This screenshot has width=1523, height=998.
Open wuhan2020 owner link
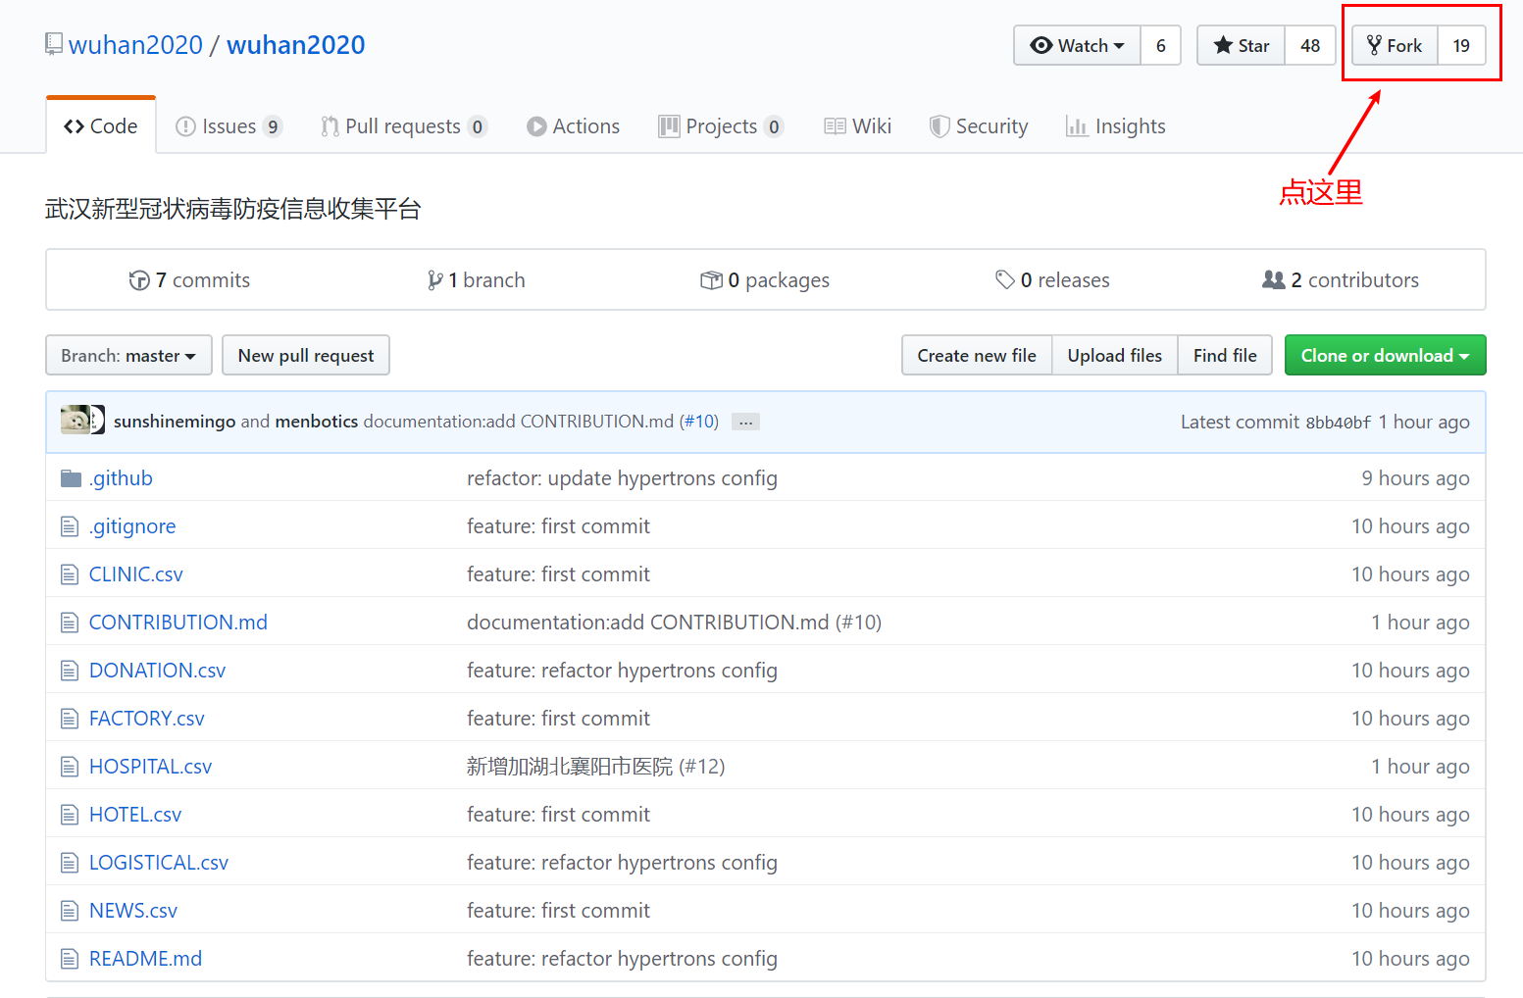coord(135,45)
